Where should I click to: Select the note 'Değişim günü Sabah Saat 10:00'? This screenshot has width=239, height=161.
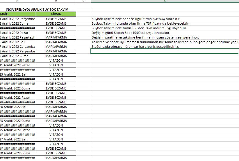click(131, 33)
